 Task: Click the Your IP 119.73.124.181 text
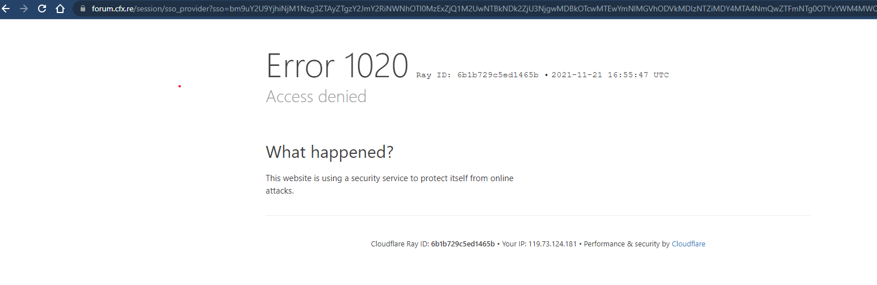click(540, 244)
